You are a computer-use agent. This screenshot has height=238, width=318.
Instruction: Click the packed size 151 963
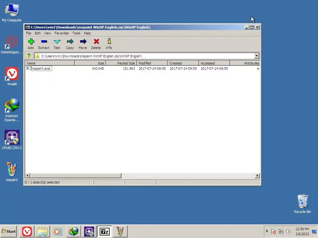click(x=129, y=68)
